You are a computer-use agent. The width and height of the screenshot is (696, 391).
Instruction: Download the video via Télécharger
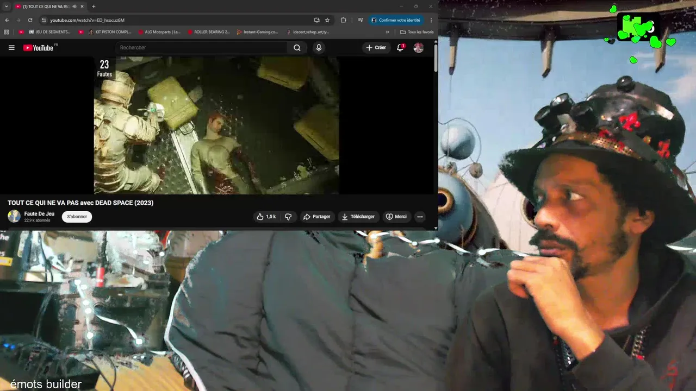tap(358, 217)
